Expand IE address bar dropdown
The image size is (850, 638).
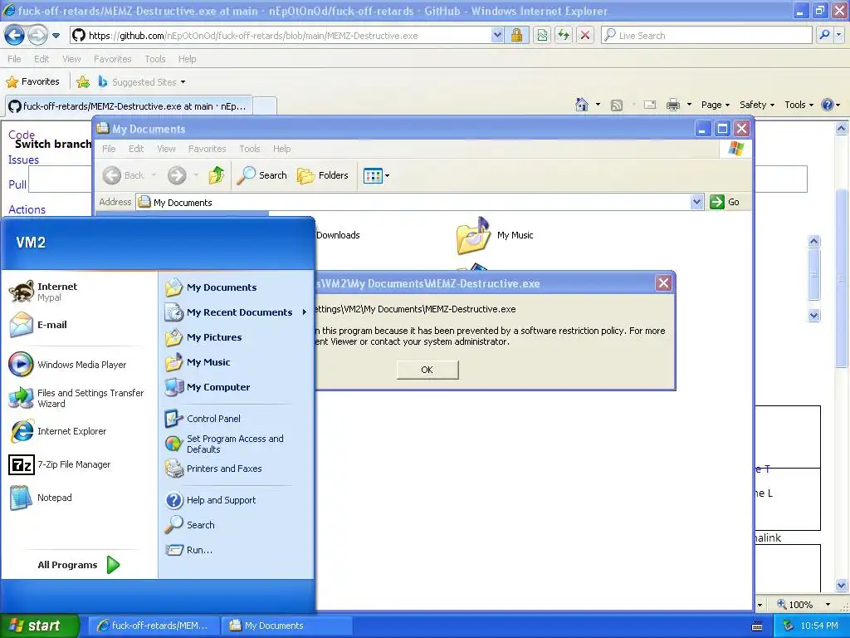click(x=497, y=35)
